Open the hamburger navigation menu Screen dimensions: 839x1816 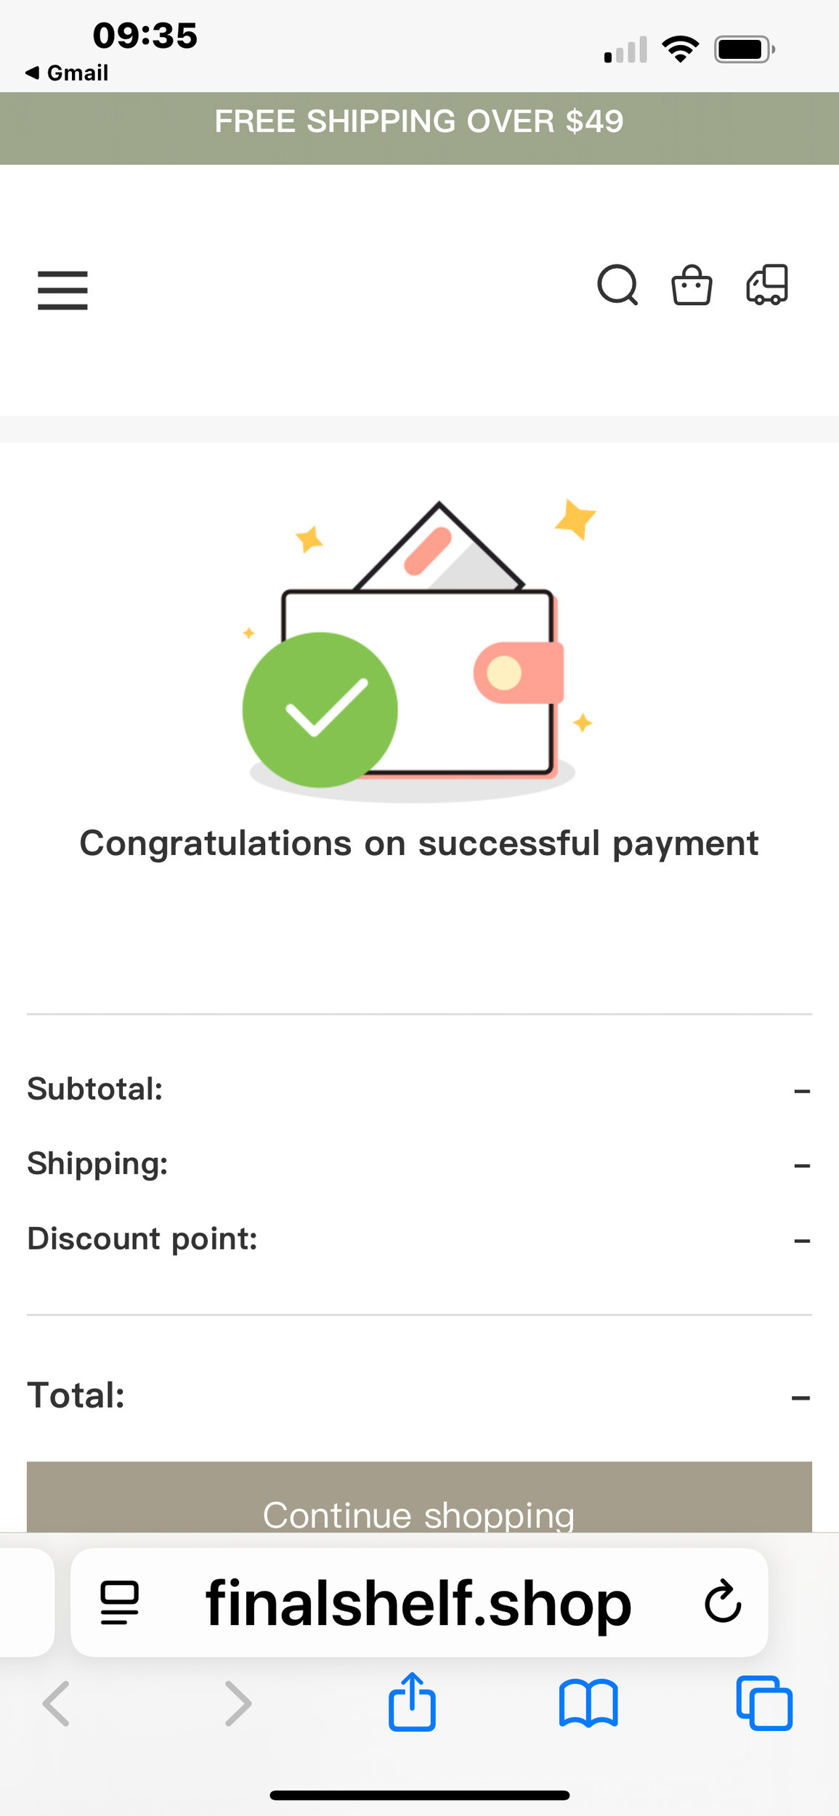point(62,290)
